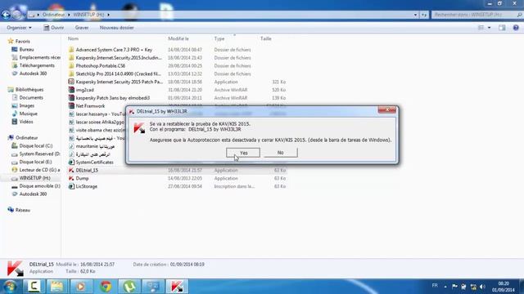The image size is (524, 294).
Task: Select Ordinateur in the address bar
Action: point(53,15)
